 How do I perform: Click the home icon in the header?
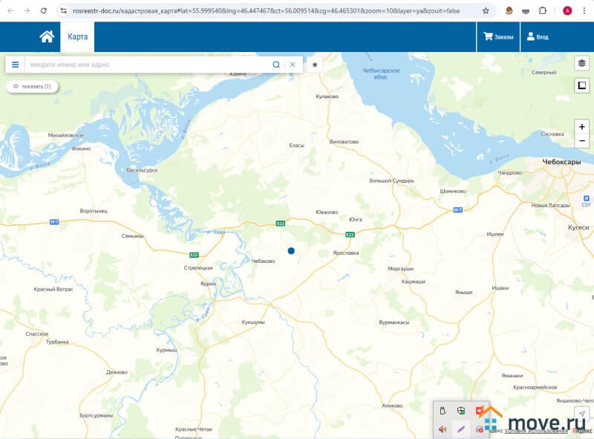pyautogui.click(x=47, y=36)
